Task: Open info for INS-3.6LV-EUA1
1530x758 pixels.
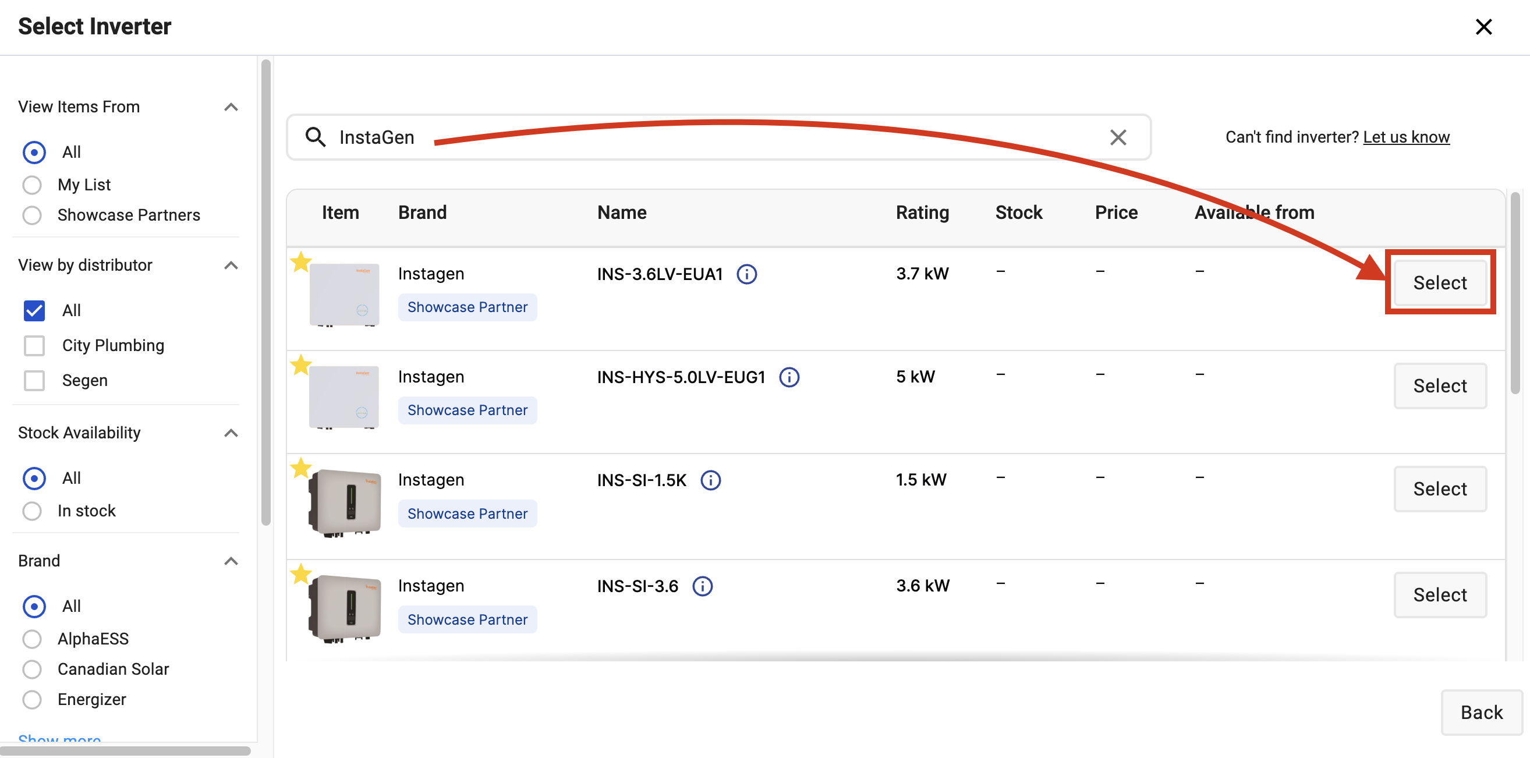Action: point(746,274)
